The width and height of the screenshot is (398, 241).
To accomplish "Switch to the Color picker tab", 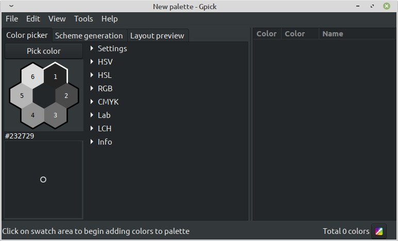I will point(27,35).
